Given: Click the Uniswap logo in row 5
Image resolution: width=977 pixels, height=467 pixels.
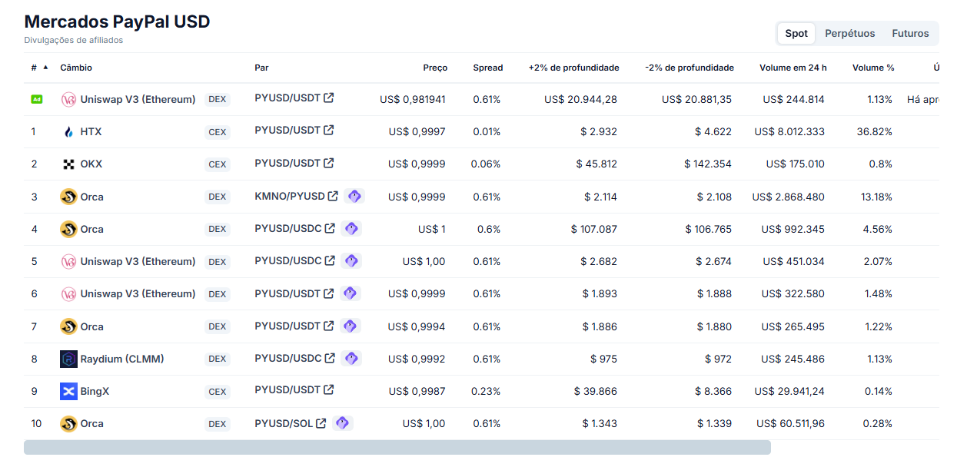Looking at the screenshot, I should coord(69,261).
